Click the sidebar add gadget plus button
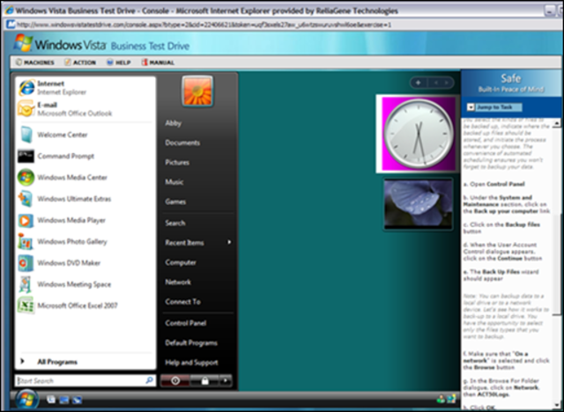564x412 pixels. 418,83
